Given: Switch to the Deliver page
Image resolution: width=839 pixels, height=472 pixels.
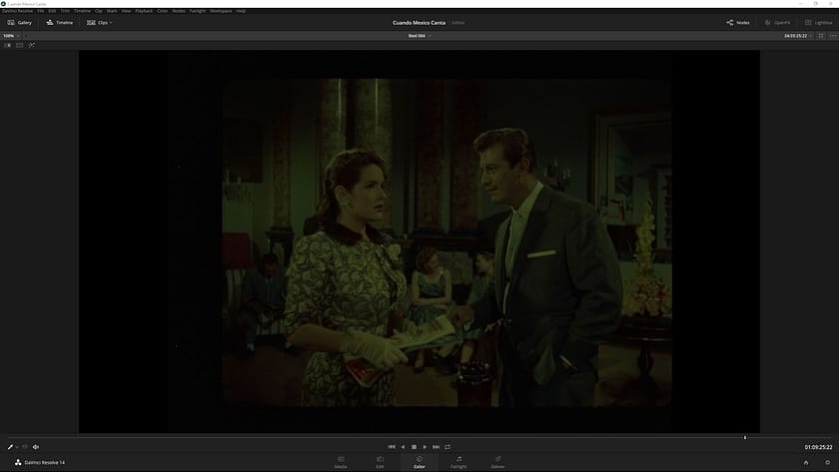Looking at the screenshot, I should coord(497,462).
